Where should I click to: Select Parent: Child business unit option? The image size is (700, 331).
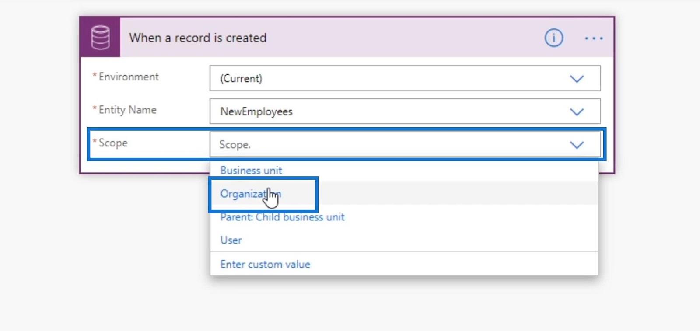coord(282,217)
